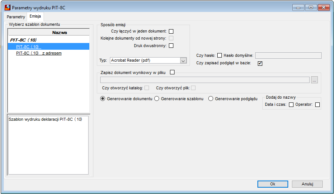Enable Zapisz dokument wynikowy w pliku
Viewport: 334px width, 194px height.
tap(172, 72)
